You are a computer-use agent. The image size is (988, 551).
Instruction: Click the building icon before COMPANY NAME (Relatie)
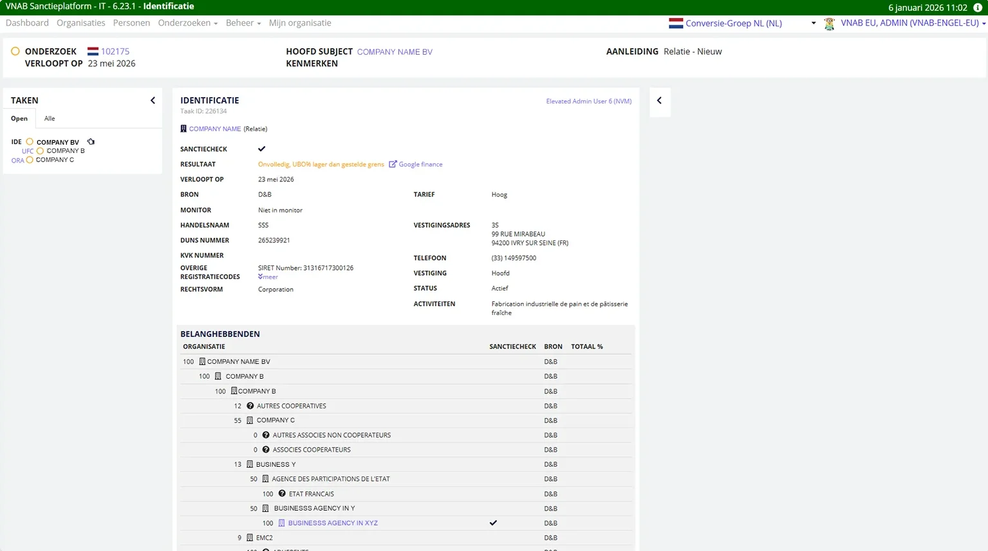[x=183, y=129]
